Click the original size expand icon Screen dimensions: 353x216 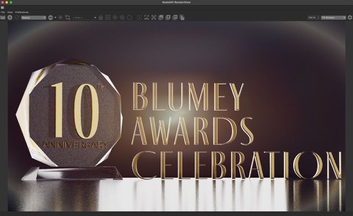[154, 17]
